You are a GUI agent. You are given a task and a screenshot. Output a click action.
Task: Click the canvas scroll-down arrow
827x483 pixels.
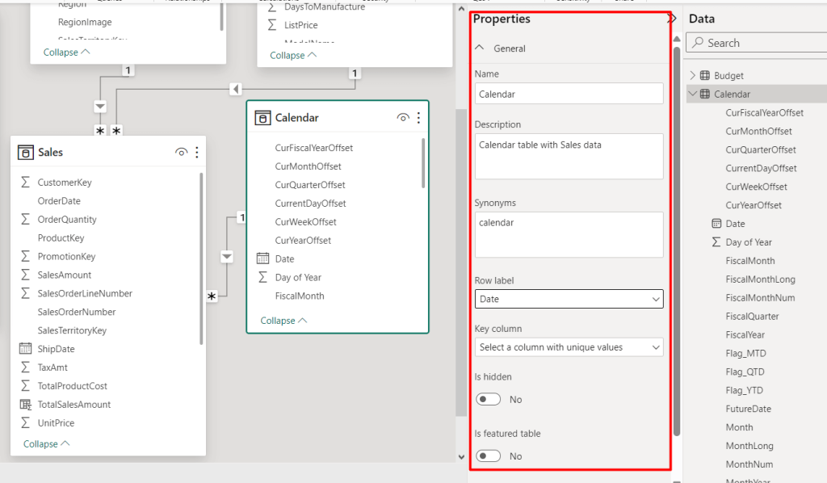coord(461,457)
